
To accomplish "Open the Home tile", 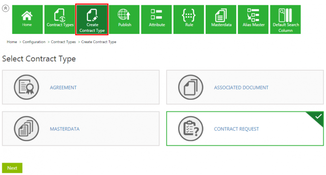I will point(27,19).
